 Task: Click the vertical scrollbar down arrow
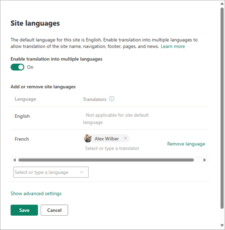(x=222, y=225)
